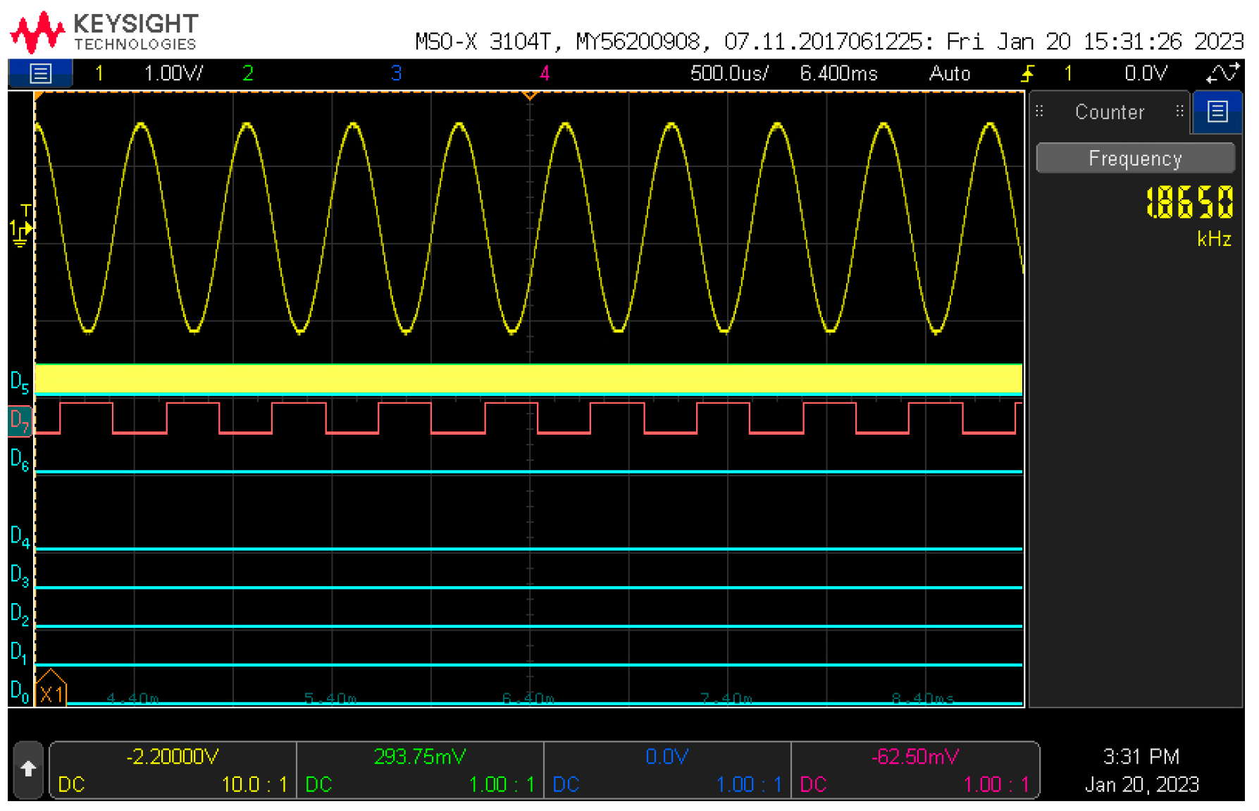Click the kHz unit label
1259x811 pixels.
pyautogui.click(x=1214, y=240)
